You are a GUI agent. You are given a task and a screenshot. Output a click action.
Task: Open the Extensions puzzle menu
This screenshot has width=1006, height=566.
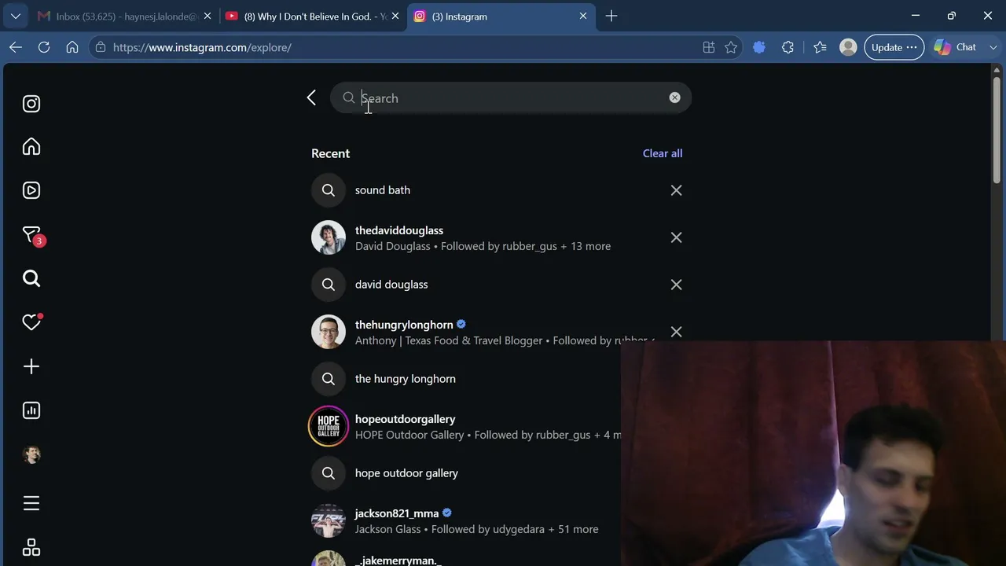788,47
